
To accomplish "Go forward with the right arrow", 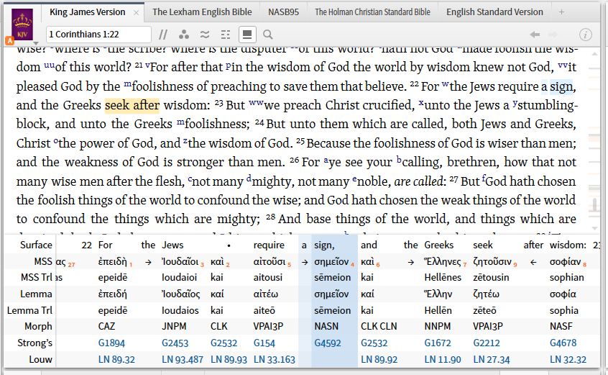I will [x=553, y=35].
